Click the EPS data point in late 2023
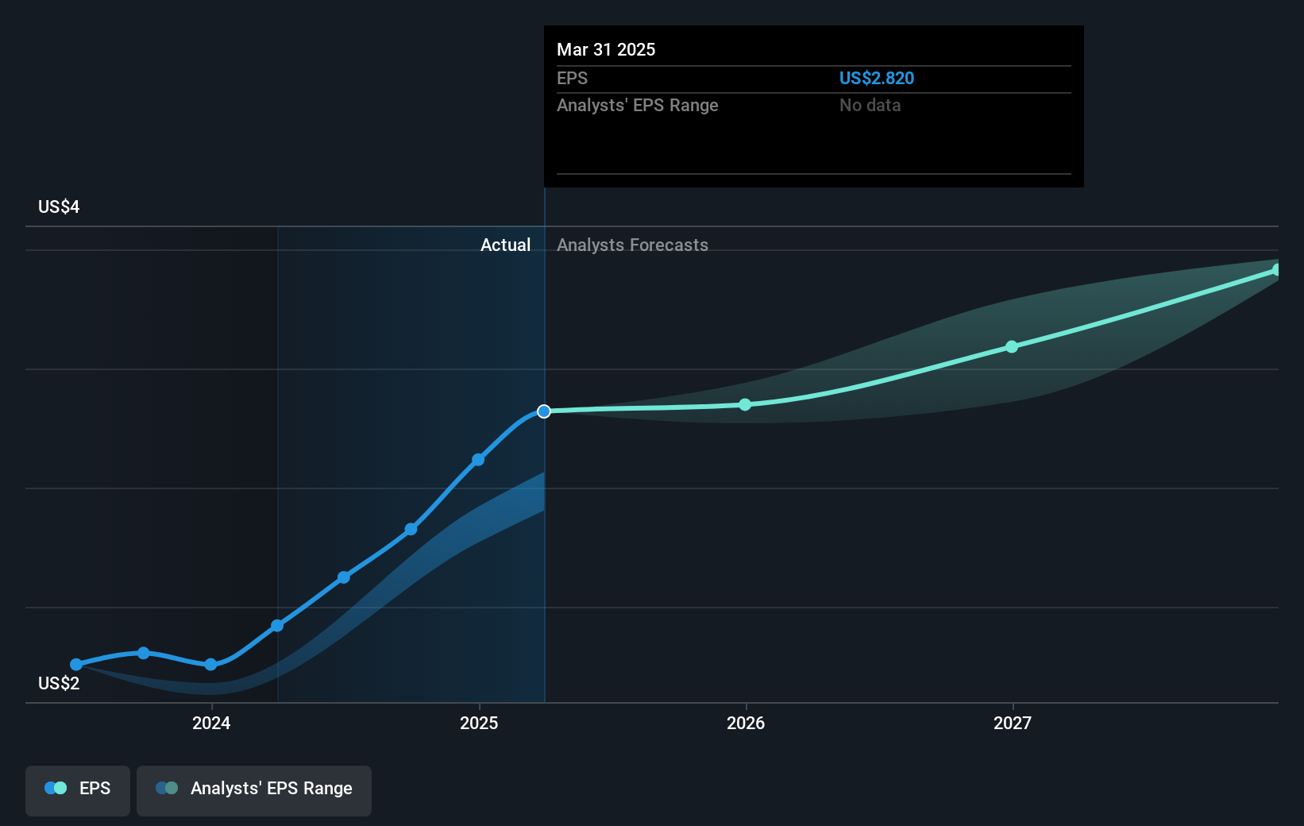1304x826 pixels. (144, 653)
